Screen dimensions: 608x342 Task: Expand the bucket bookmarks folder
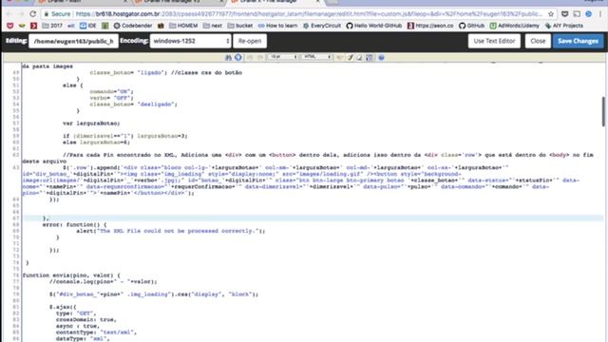point(240,26)
